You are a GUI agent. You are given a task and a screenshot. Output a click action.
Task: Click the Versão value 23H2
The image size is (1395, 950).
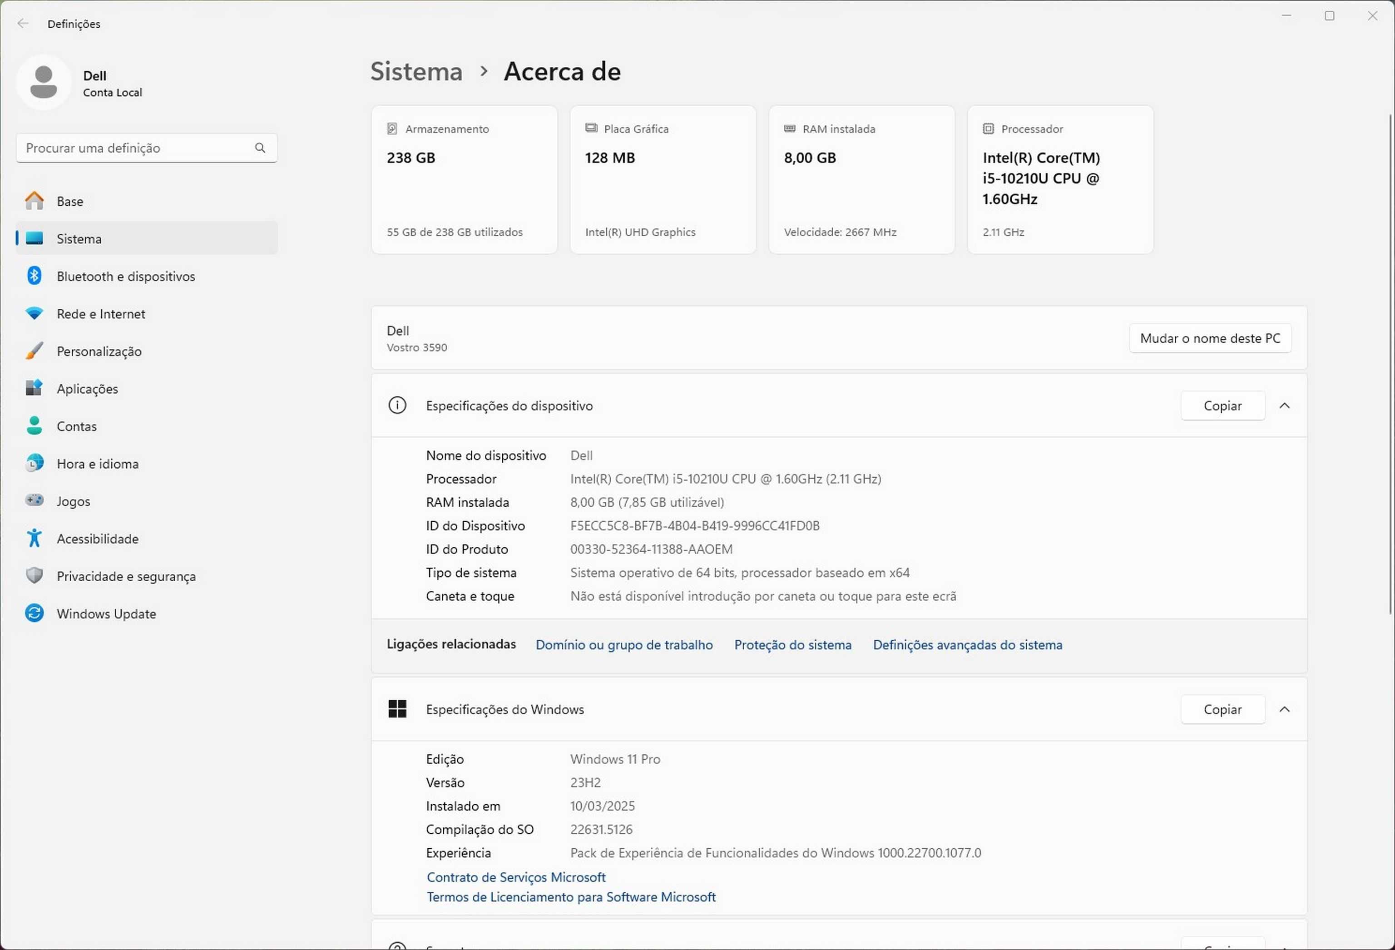point(585,782)
